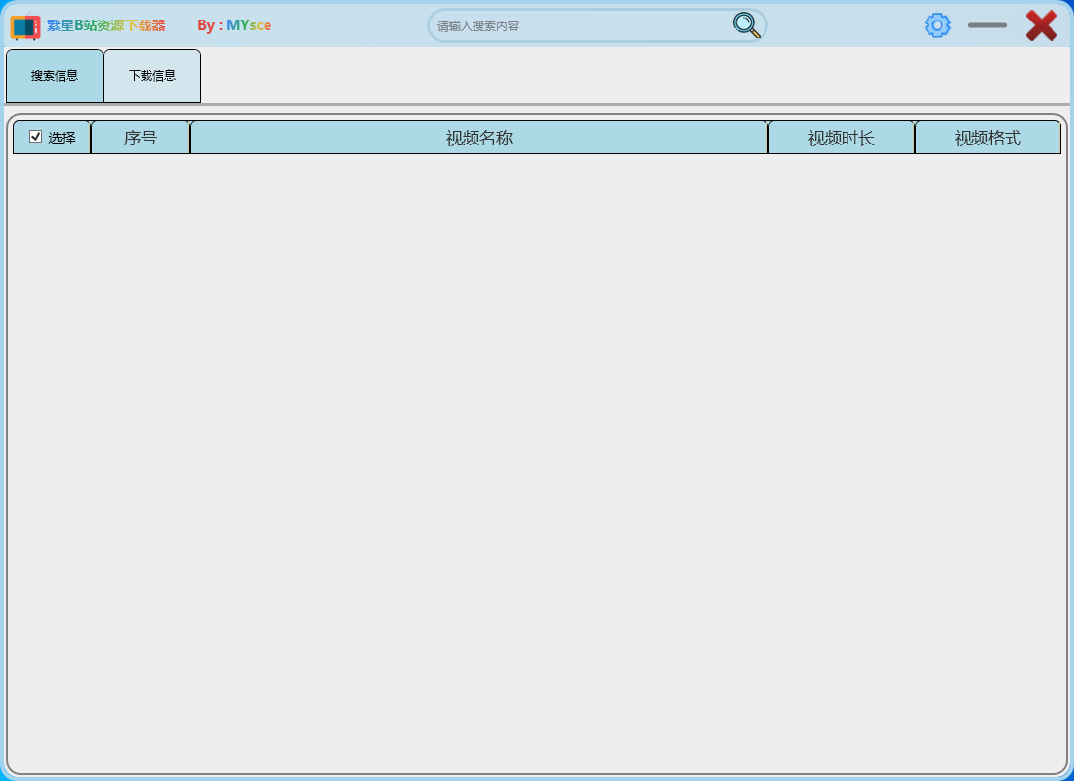Click the 繁星B站资源下载器 title text

tap(106, 25)
